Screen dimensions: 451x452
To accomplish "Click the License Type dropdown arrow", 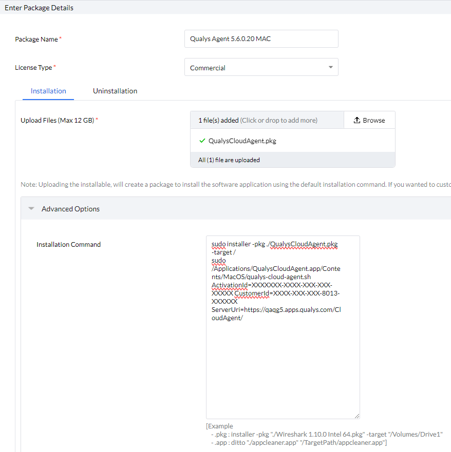I will point(331,67).
